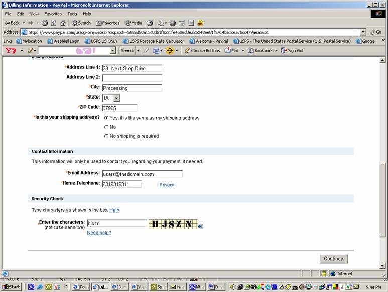This screenshot has width=388, height=292.
Task: Click the 'Need help?' link
Action: click(99, 233)
